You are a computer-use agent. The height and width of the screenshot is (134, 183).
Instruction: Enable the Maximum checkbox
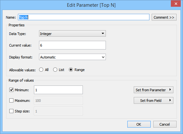(11, 101)
